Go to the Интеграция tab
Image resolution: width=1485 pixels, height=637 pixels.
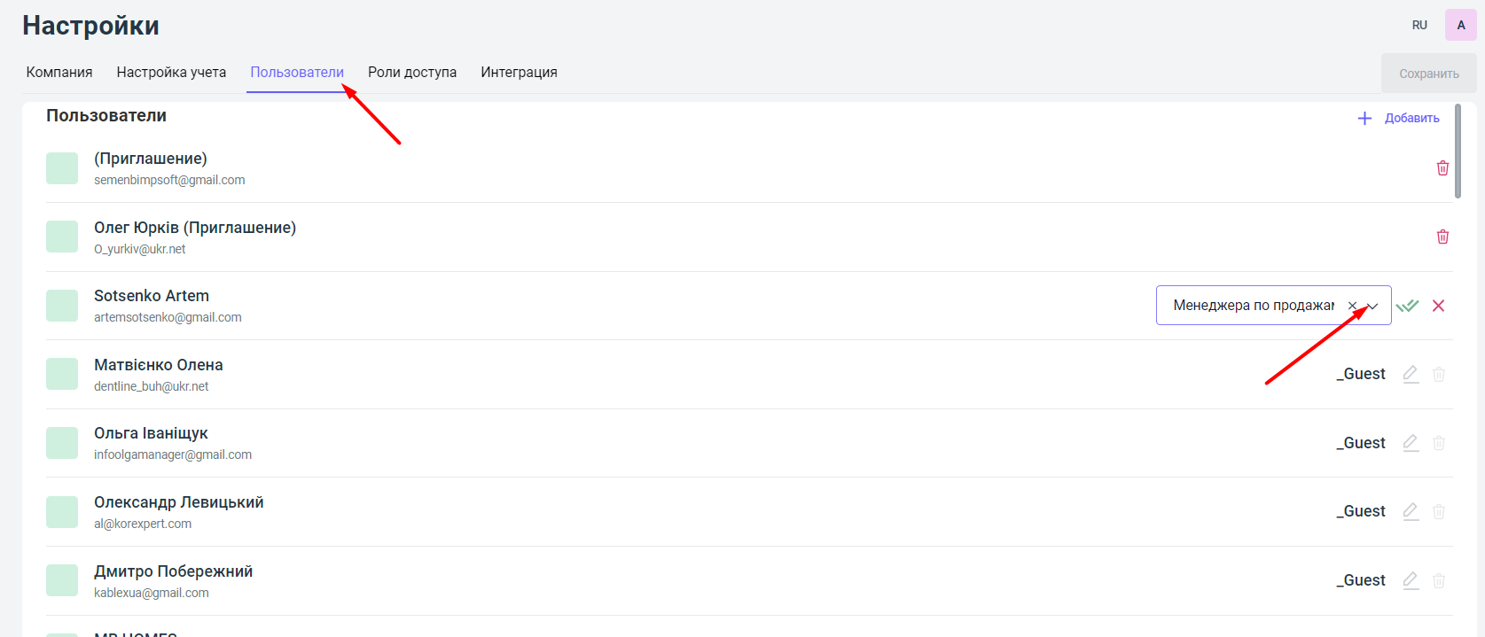pos(519,73)
